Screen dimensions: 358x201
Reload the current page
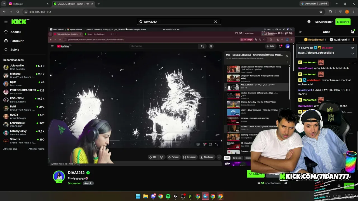click(x=18, y=12)
